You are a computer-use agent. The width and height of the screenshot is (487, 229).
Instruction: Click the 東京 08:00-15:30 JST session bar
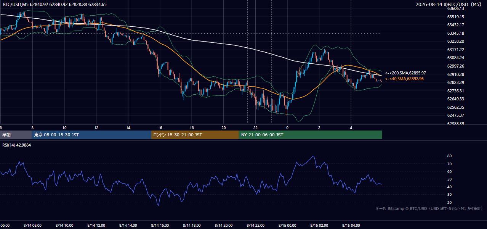[91, 135]
